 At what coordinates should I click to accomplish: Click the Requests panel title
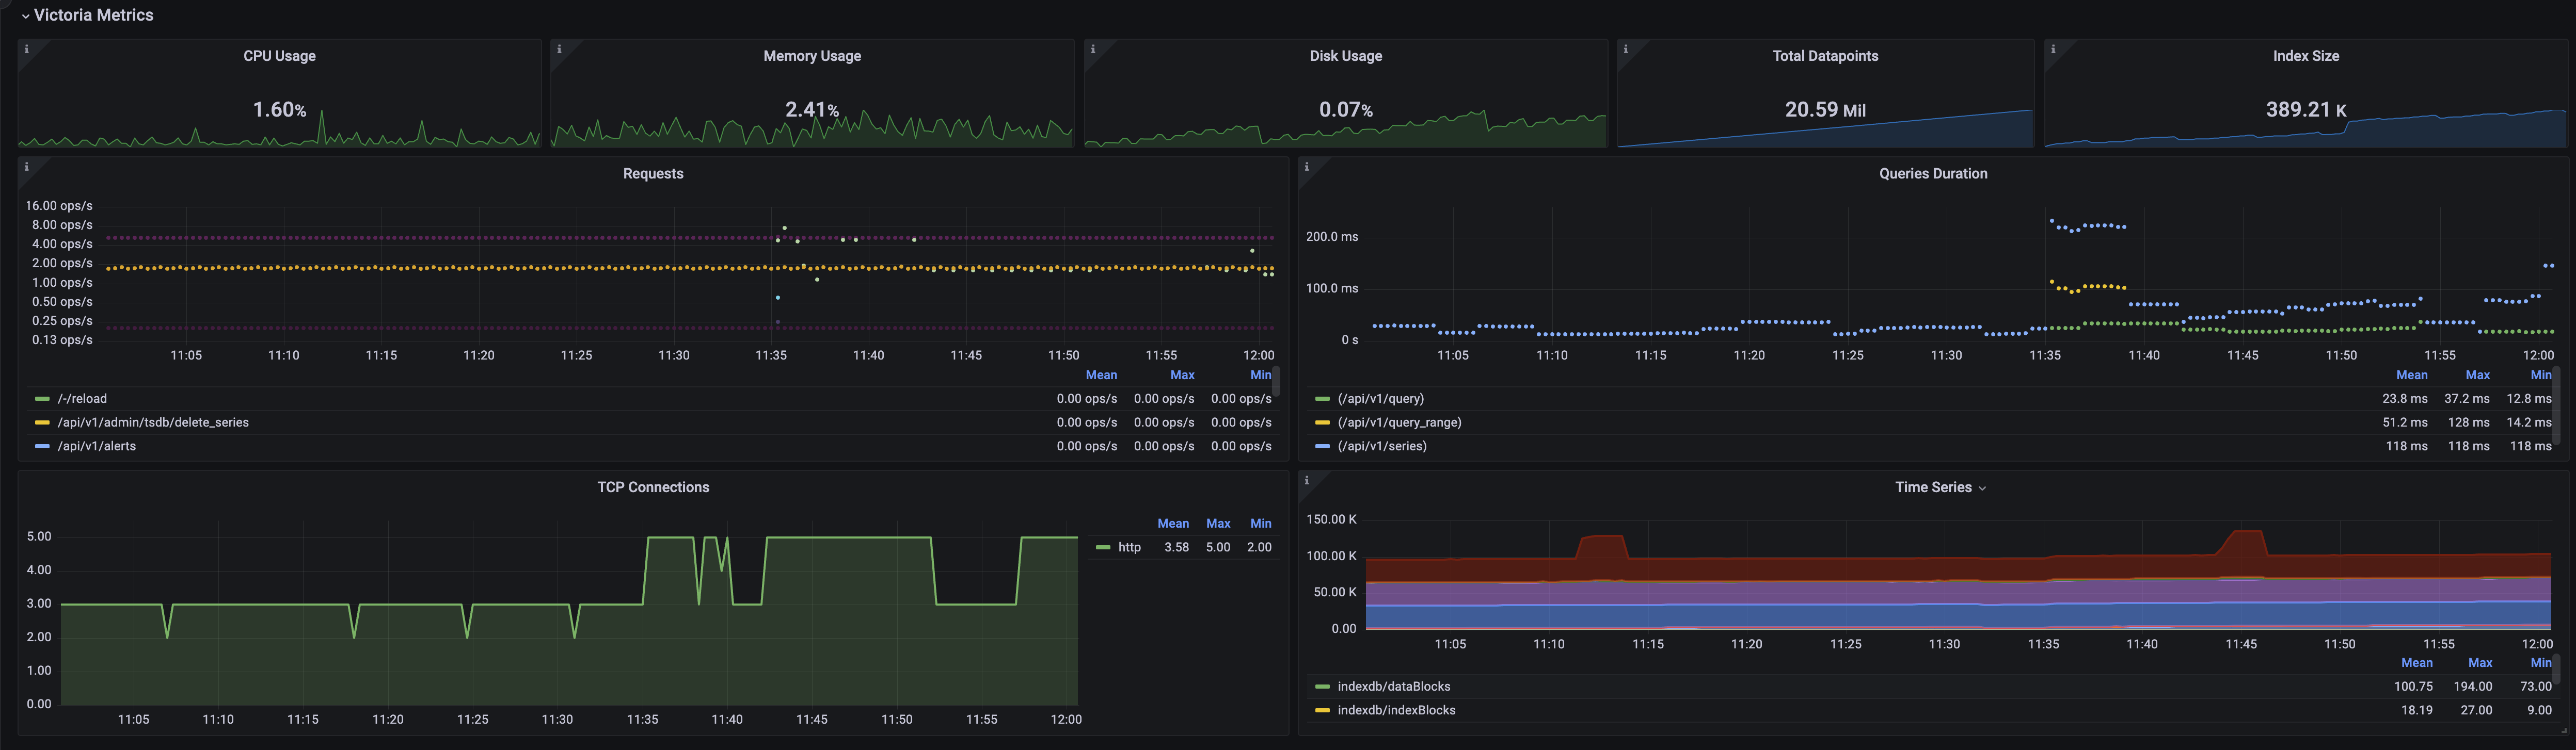pos(653,174)
